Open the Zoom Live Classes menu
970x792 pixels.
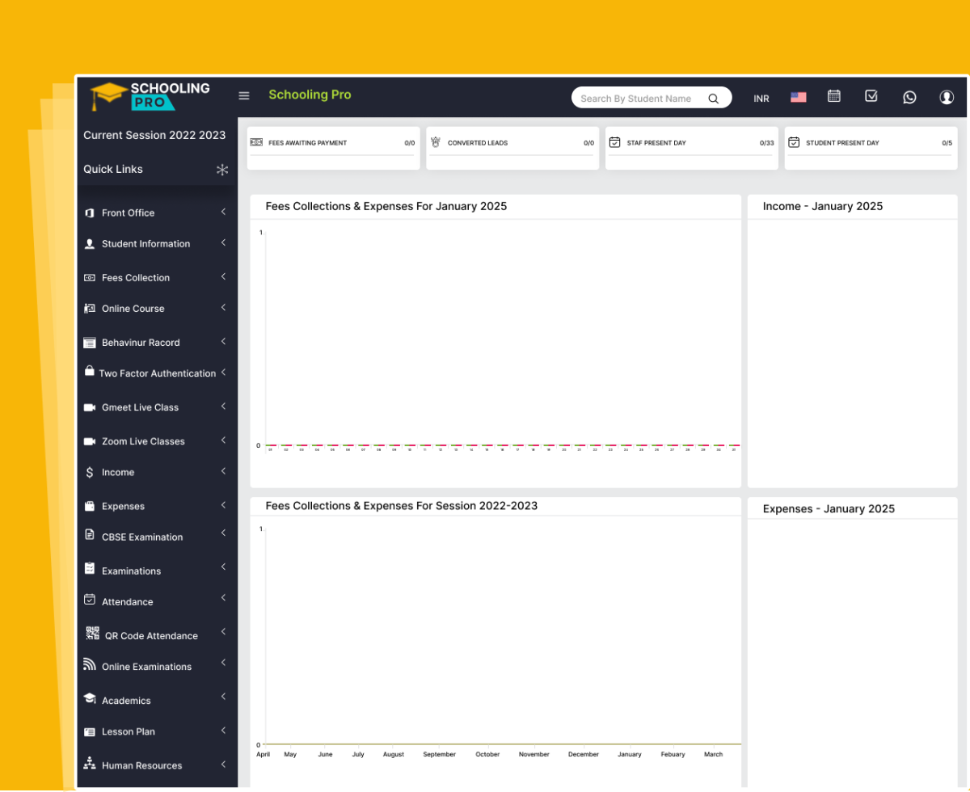pyautogui.click(x=143, y=441)
